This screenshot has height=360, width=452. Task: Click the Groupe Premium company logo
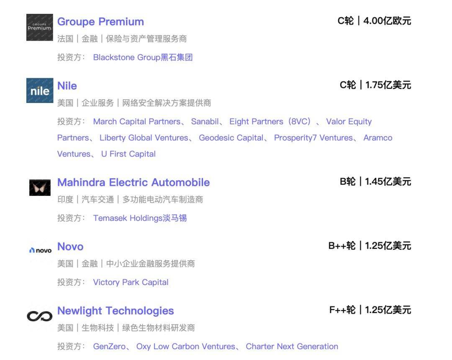40,28
